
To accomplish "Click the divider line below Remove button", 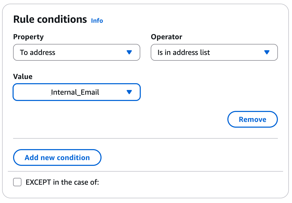I will 145,138.
